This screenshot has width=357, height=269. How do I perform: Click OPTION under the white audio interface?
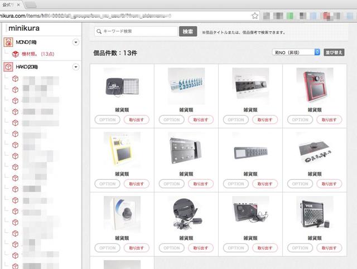tap(235, 120)
